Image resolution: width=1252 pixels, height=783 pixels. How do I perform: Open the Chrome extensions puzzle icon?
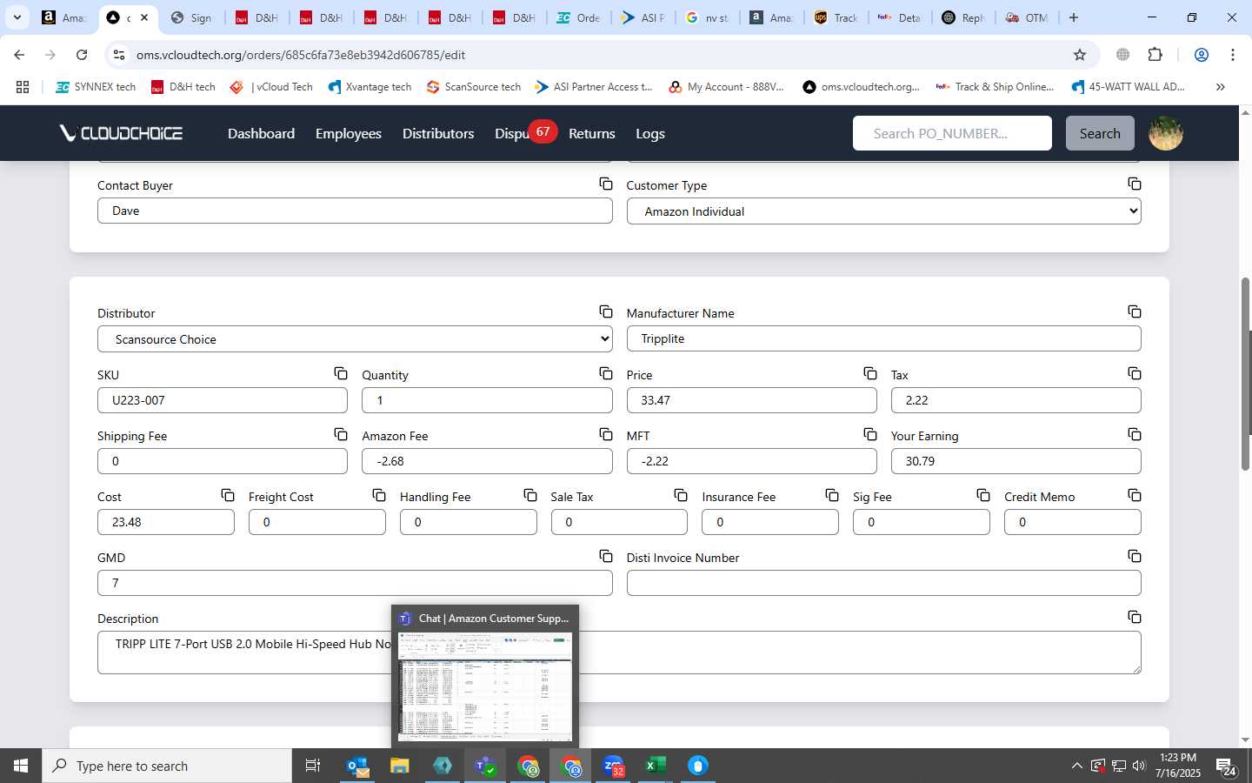point(1155,55)
